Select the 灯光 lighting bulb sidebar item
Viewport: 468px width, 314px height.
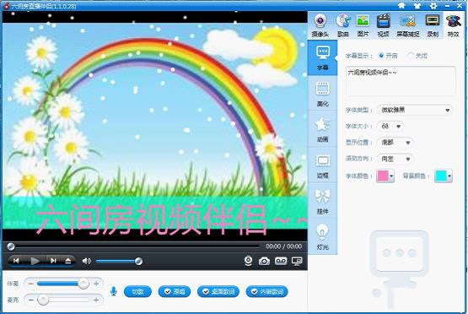pyautogui.click(x=323, y=237)
